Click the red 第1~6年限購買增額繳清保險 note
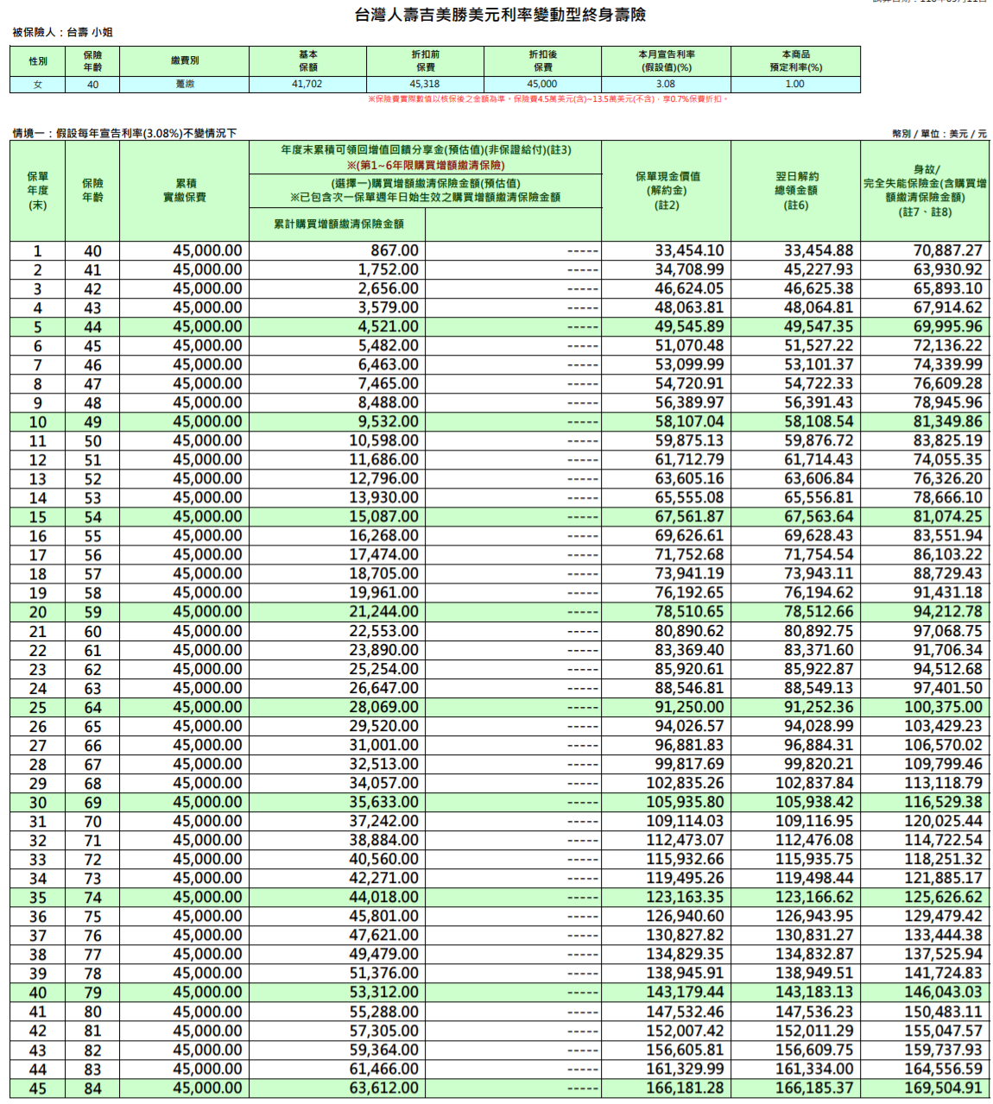The width and height of the screenshot is (993, 1104). tap(426, 165)
